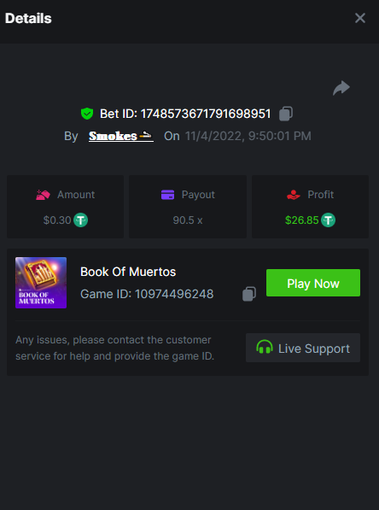Click the Play Now button
Viewport: 379px width, 510px height.
click(x=313, y=283)
